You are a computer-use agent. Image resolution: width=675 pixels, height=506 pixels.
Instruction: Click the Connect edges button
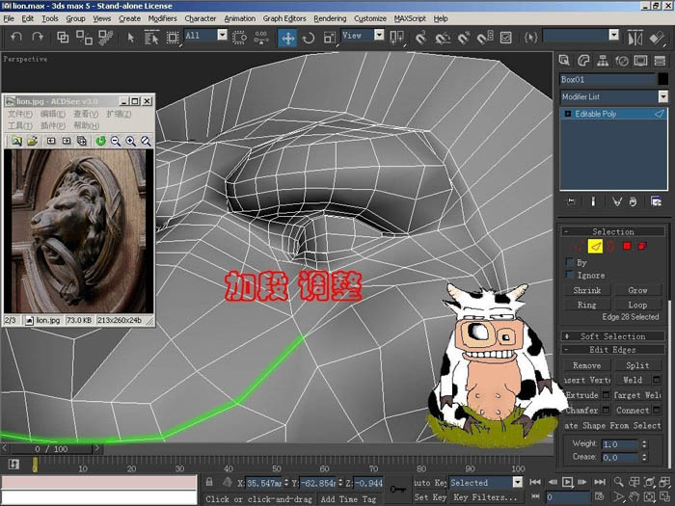click(633, 410)
